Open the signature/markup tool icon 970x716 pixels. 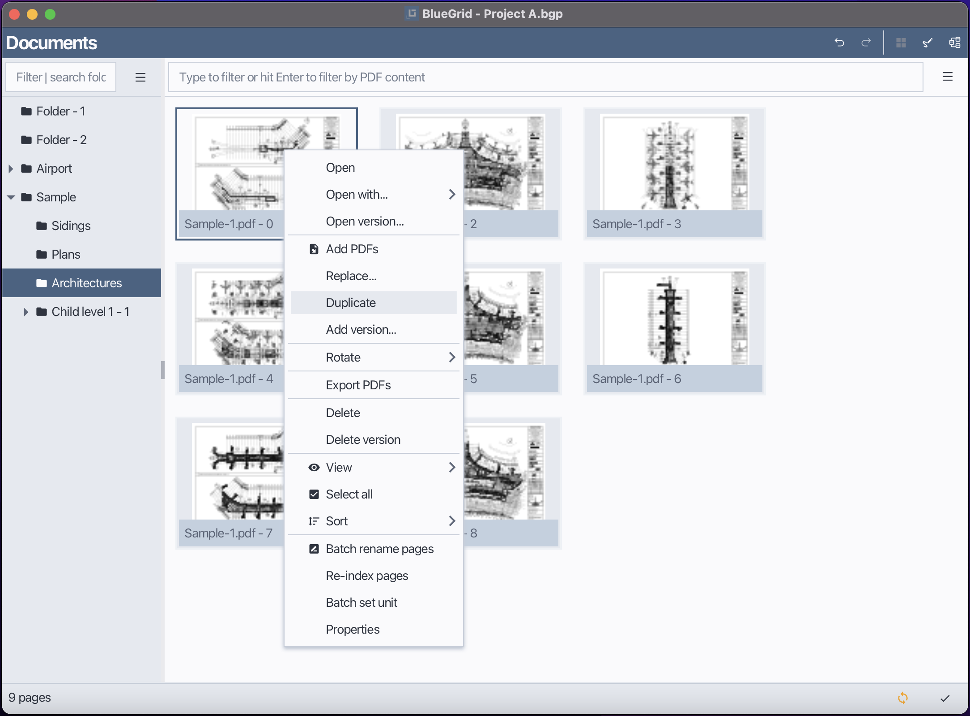[x=927, y=43]
